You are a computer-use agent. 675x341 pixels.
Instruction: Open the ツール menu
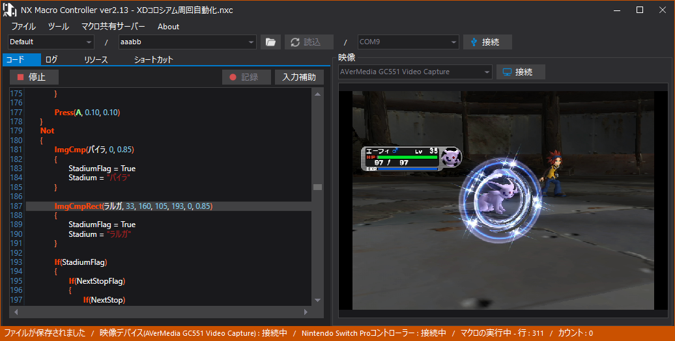pos(58,26)
